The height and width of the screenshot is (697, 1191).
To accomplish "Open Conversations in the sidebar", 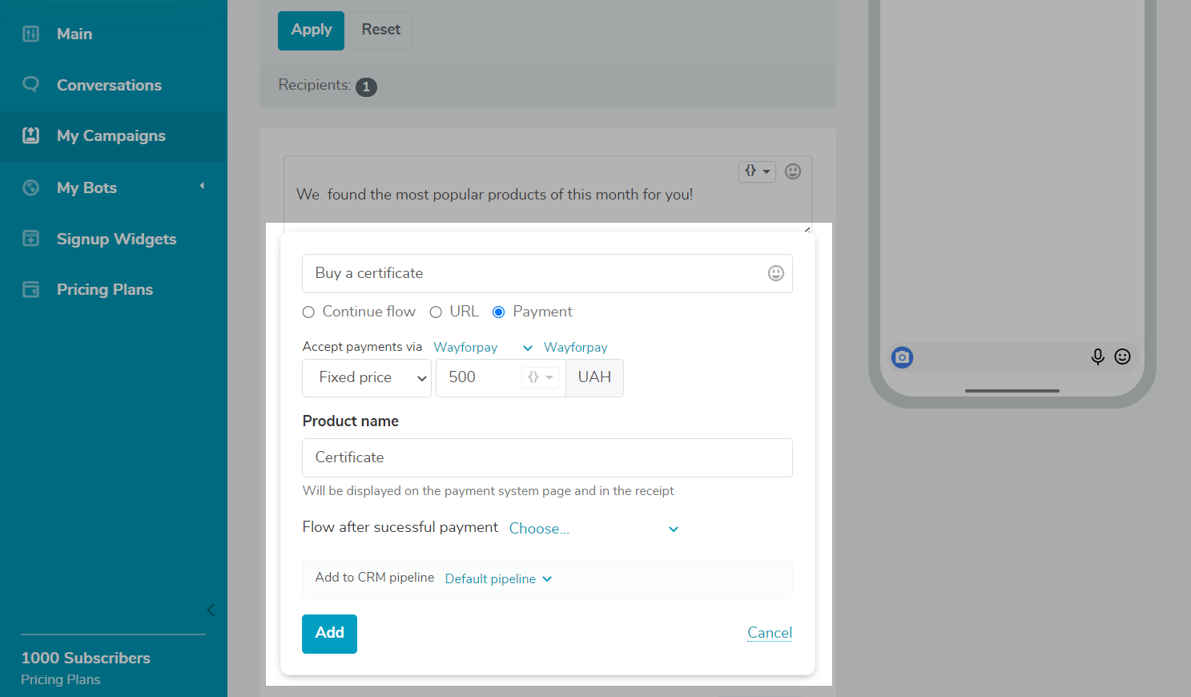I will (109, 85).
